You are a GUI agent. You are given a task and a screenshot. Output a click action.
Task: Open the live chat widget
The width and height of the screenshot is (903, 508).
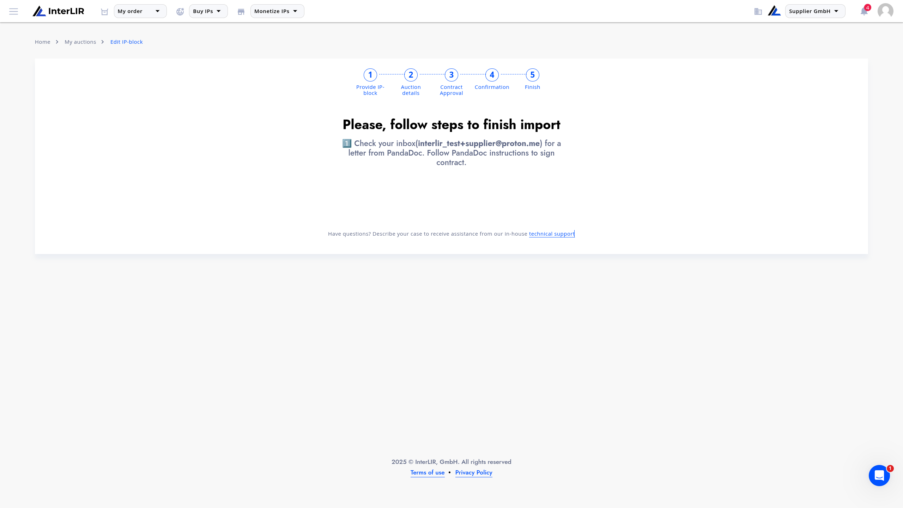click(x=879, y=476)
